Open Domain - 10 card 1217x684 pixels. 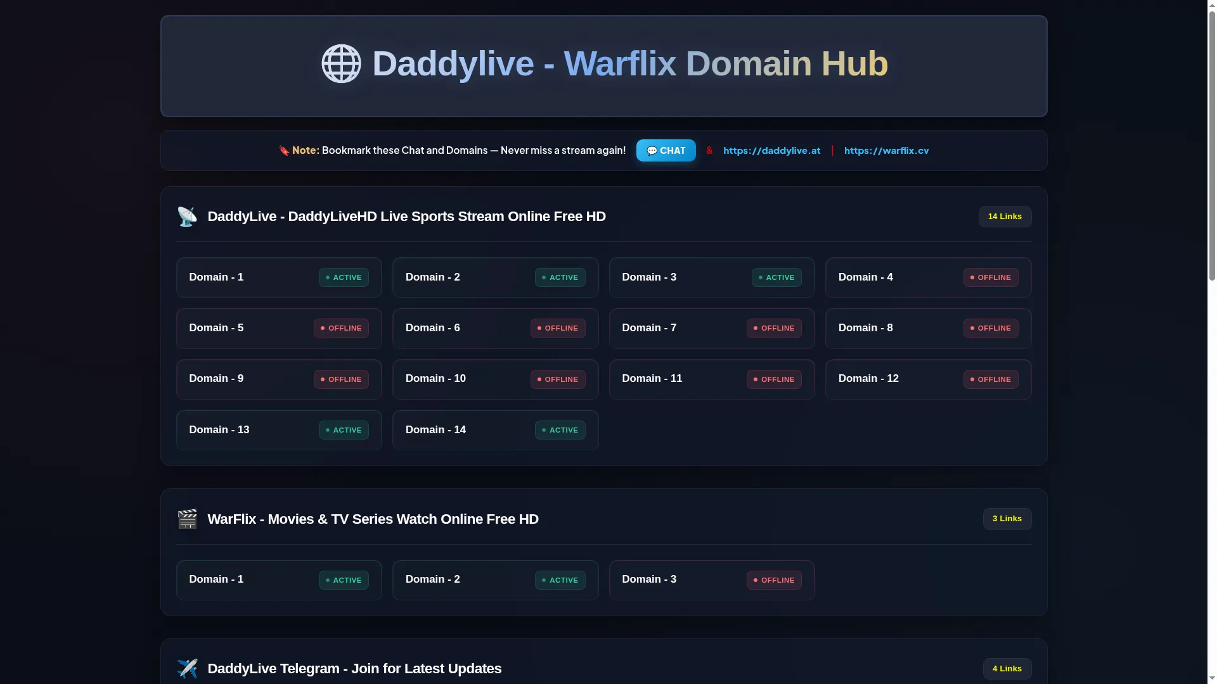click(495, 379)
